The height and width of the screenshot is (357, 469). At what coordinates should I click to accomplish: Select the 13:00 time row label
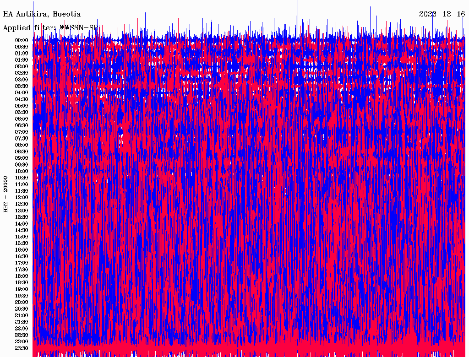pyautogui.click(x=22, y=211)
